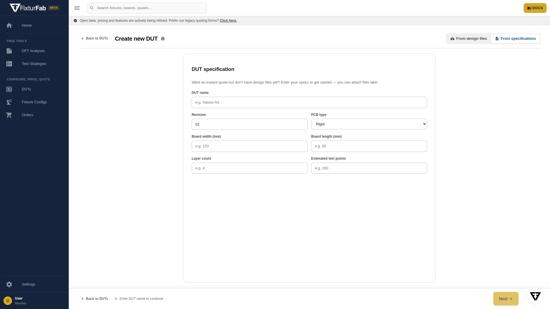The height and width of the screenshot is (309, 550).
Task: Select DFT Analyses menu label
Action: point(33,51)
